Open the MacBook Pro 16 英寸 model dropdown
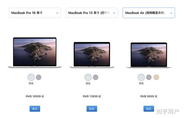Viewport: 184px width, 118px height. [x=35, y=13]
